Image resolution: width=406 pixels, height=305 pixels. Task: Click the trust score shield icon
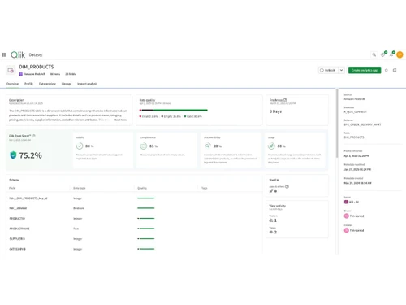pyautogui.click(x=13, y=155)
